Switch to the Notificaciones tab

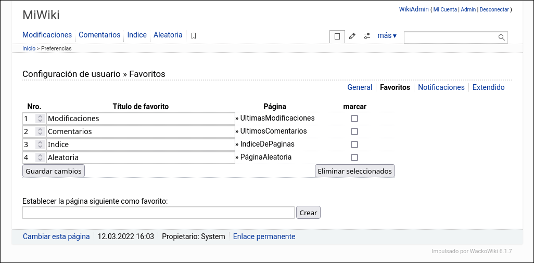[441, 87]
